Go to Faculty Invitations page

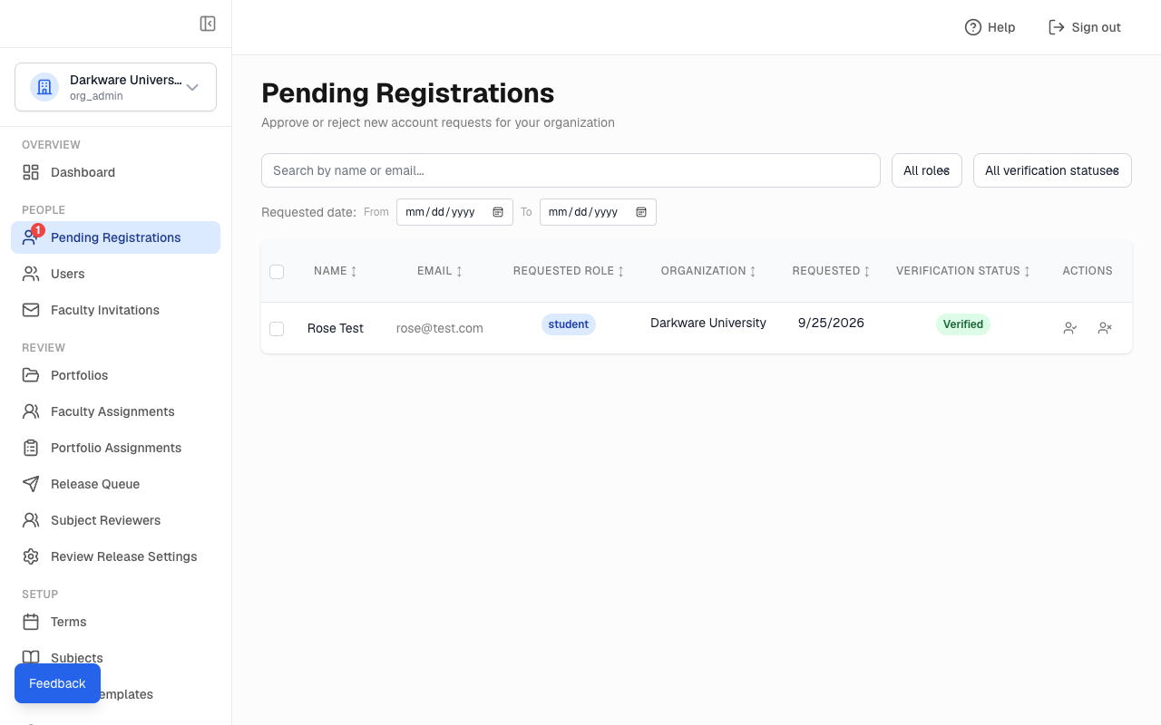pyautogui.click(x=115, y=310)
